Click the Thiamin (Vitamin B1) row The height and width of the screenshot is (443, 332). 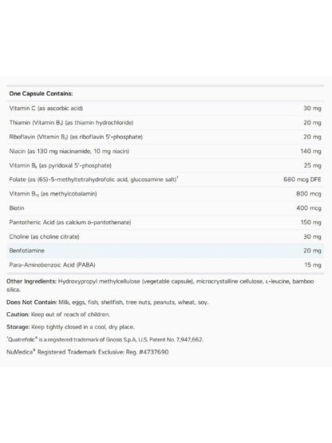pyautogui.click(x=165, y=123)
